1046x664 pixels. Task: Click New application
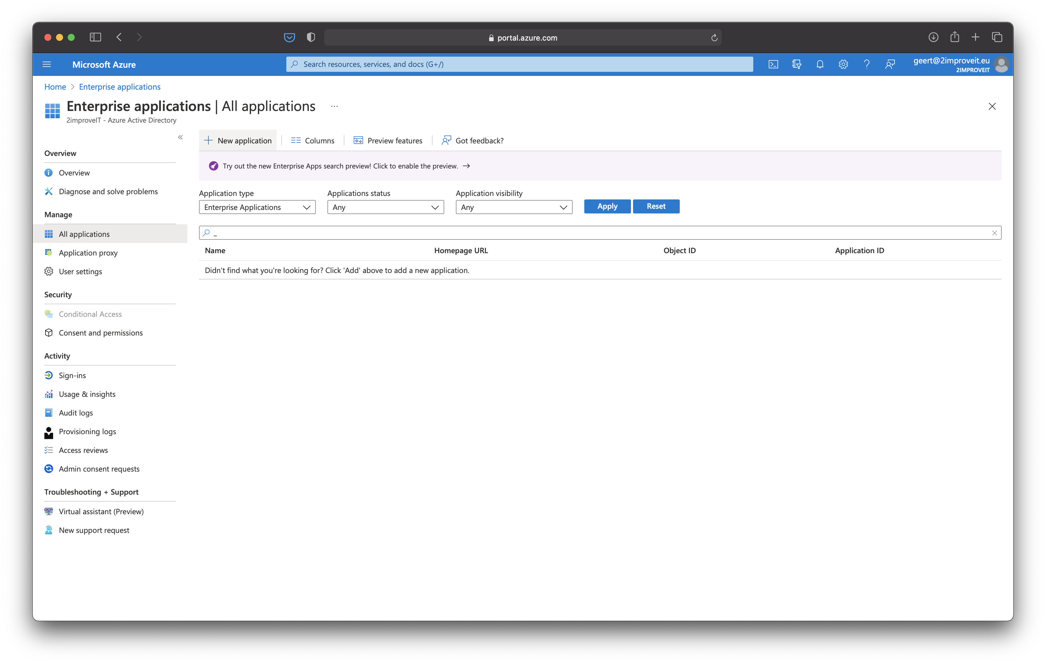[x=238, y=140]
